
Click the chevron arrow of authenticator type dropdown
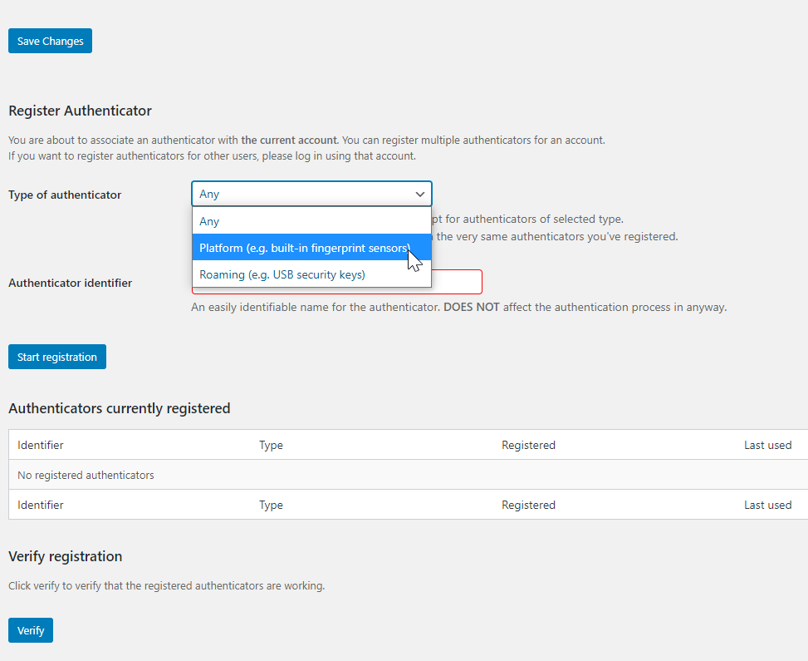click(419, 194)
